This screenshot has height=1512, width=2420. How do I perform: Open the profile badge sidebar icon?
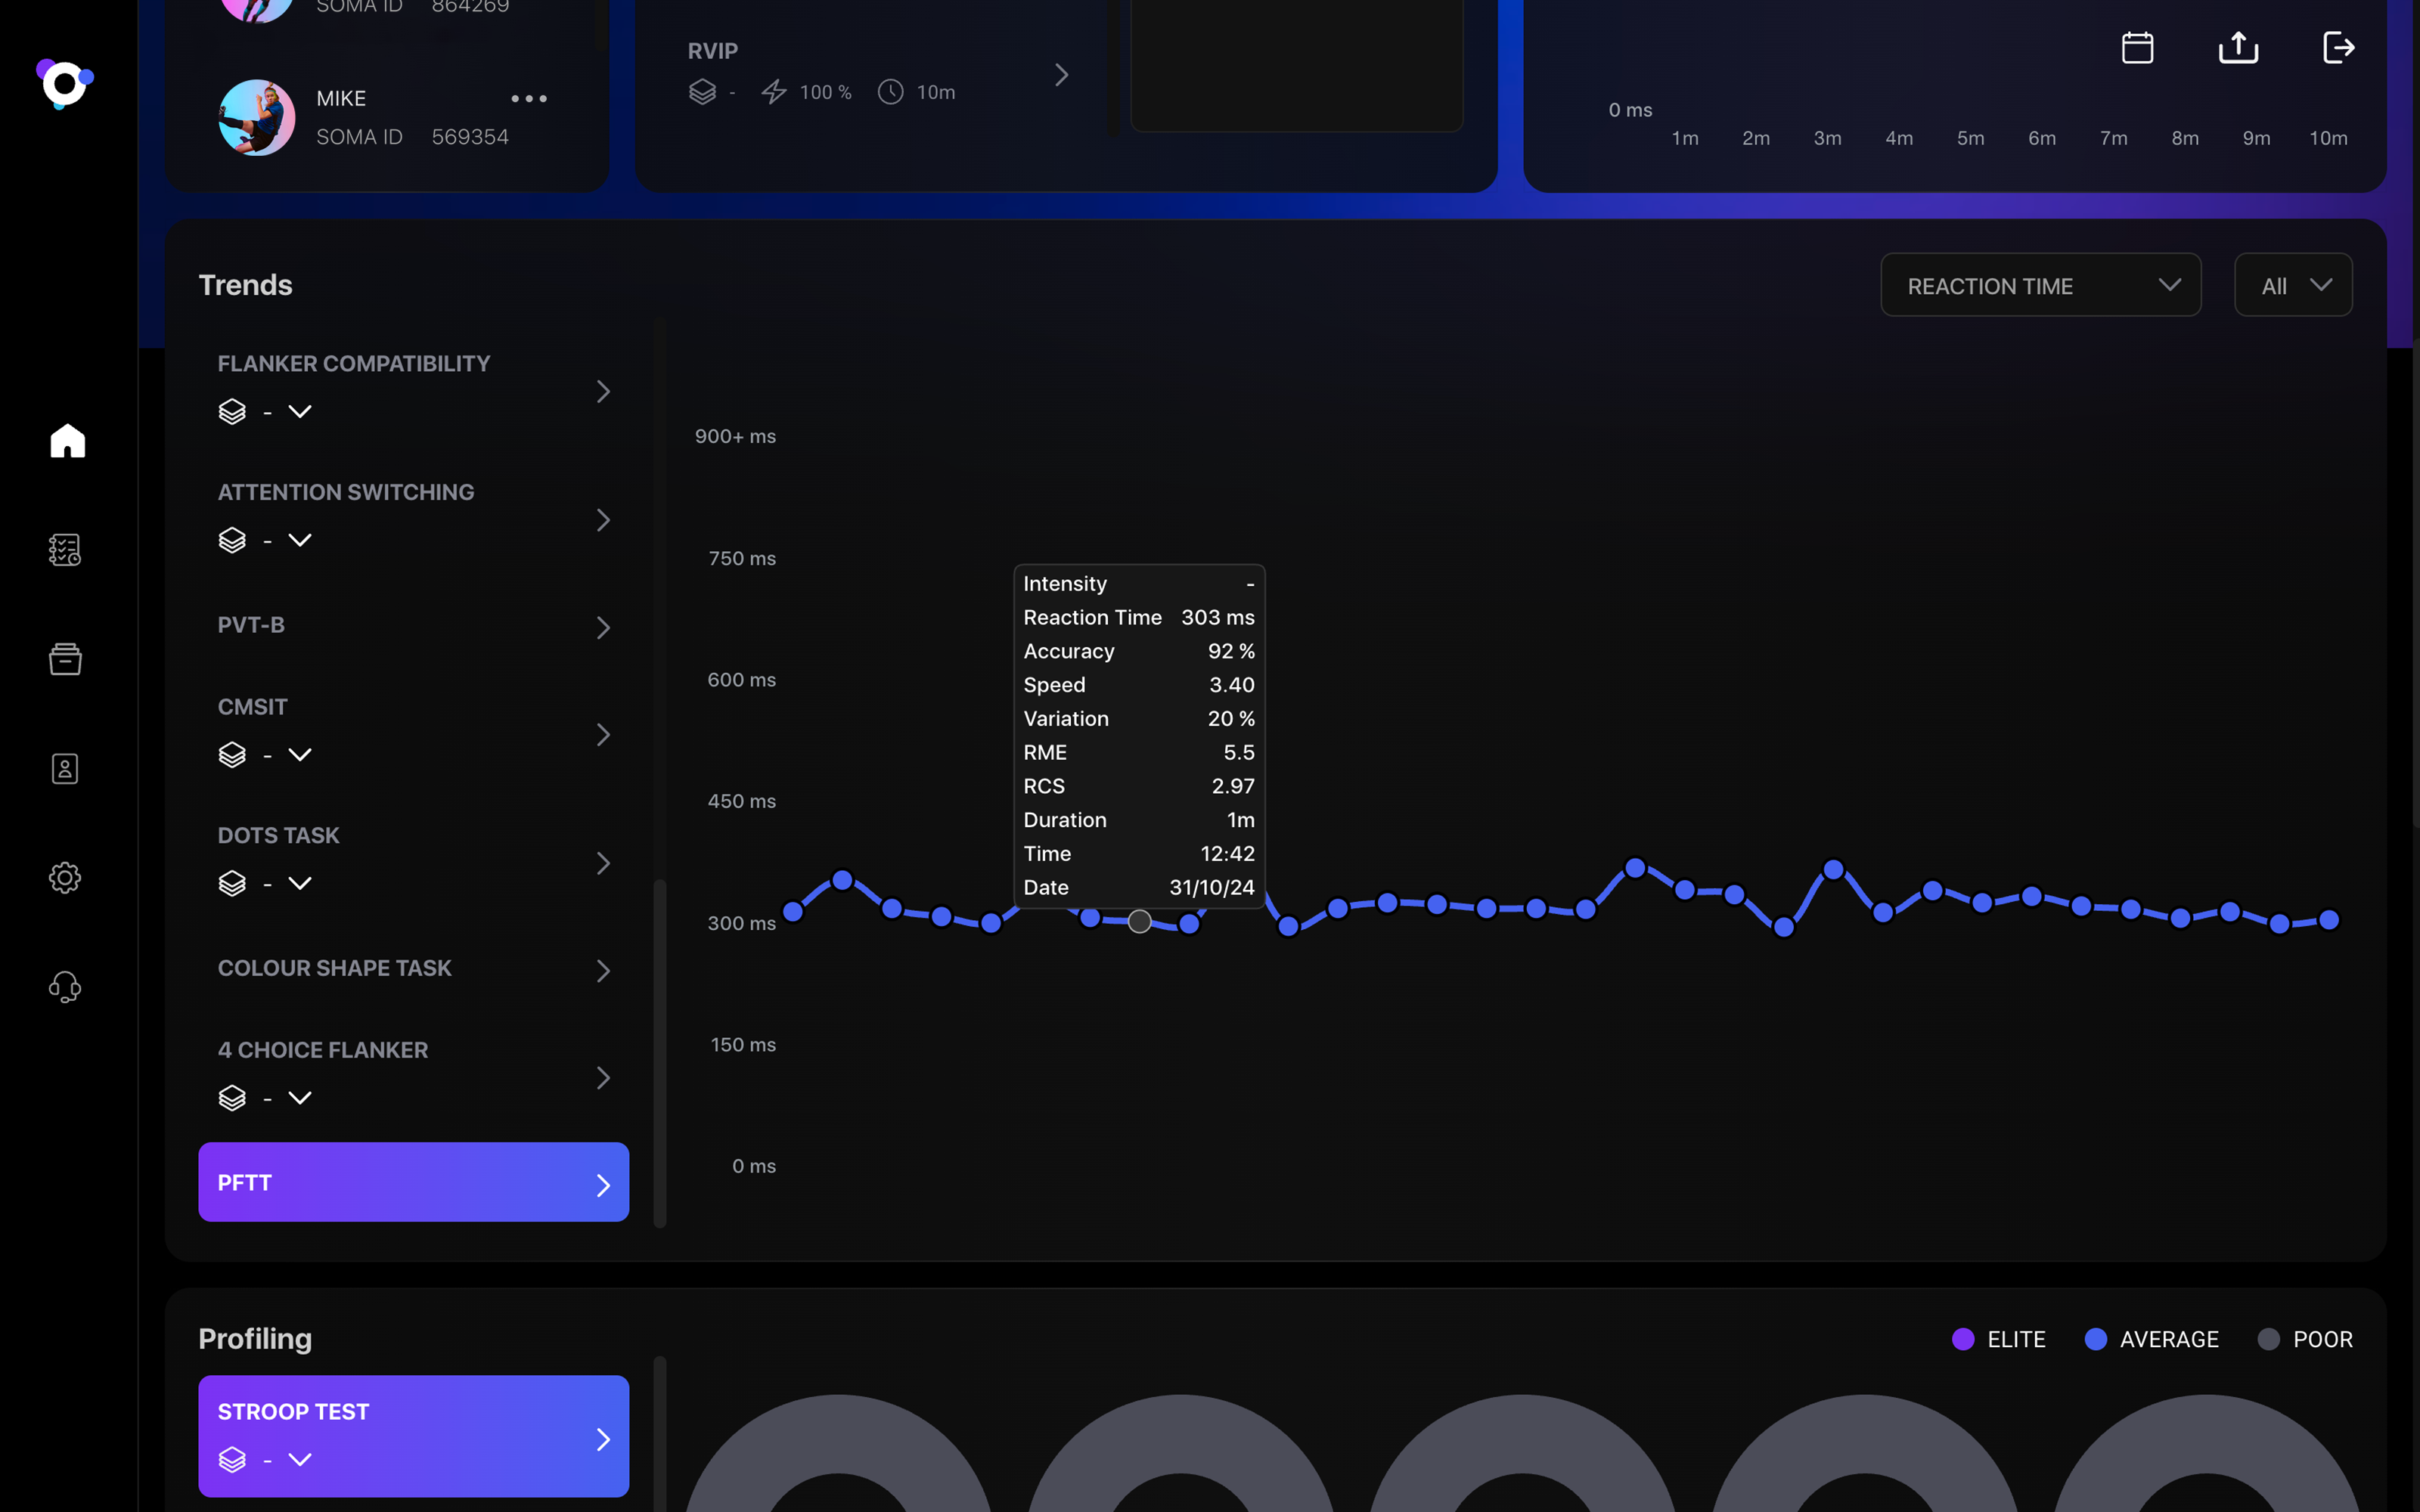point(65,768)
